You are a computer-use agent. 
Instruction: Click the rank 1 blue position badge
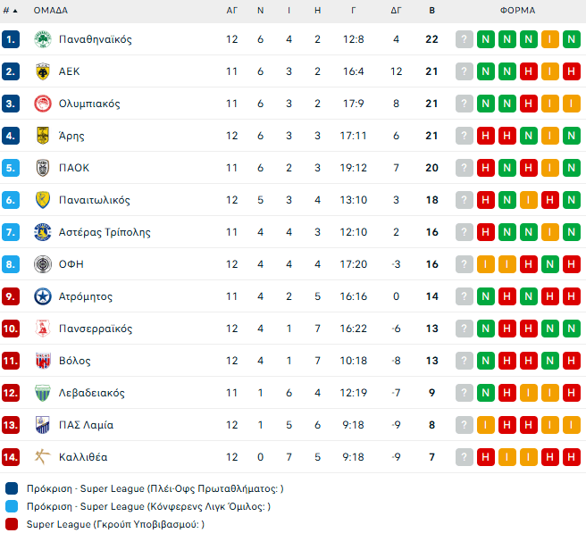[11, 39]
